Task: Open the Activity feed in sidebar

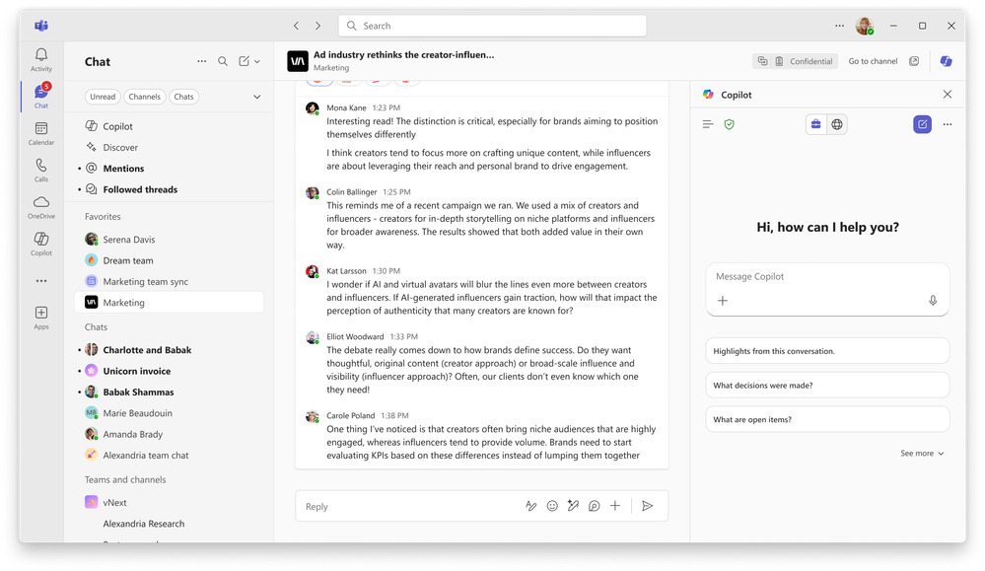Action: (40, 59)
